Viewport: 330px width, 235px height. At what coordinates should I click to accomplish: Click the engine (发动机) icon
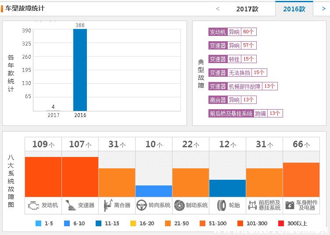pos(33,205)
